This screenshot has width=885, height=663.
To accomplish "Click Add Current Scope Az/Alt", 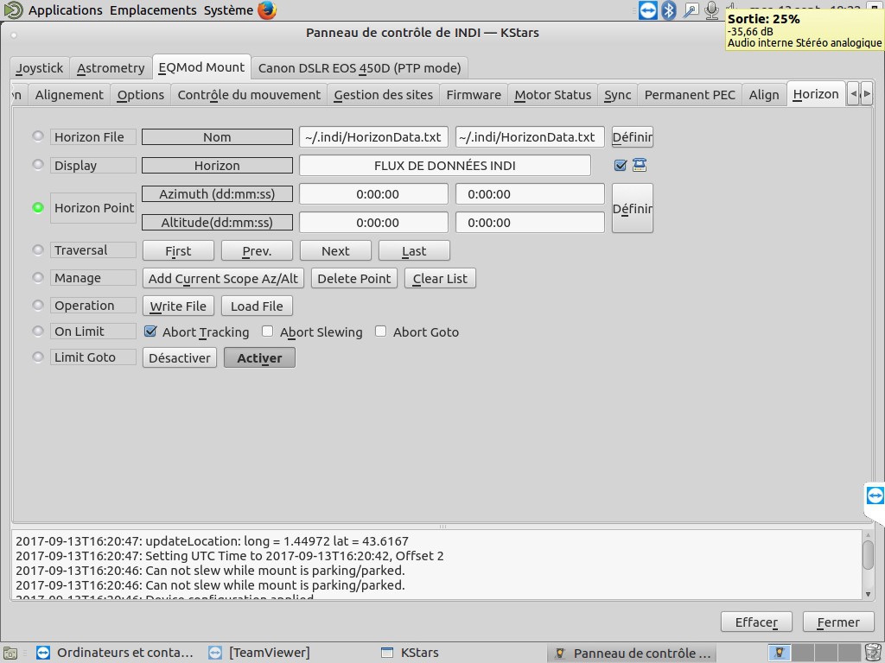I will coord(224,279).
